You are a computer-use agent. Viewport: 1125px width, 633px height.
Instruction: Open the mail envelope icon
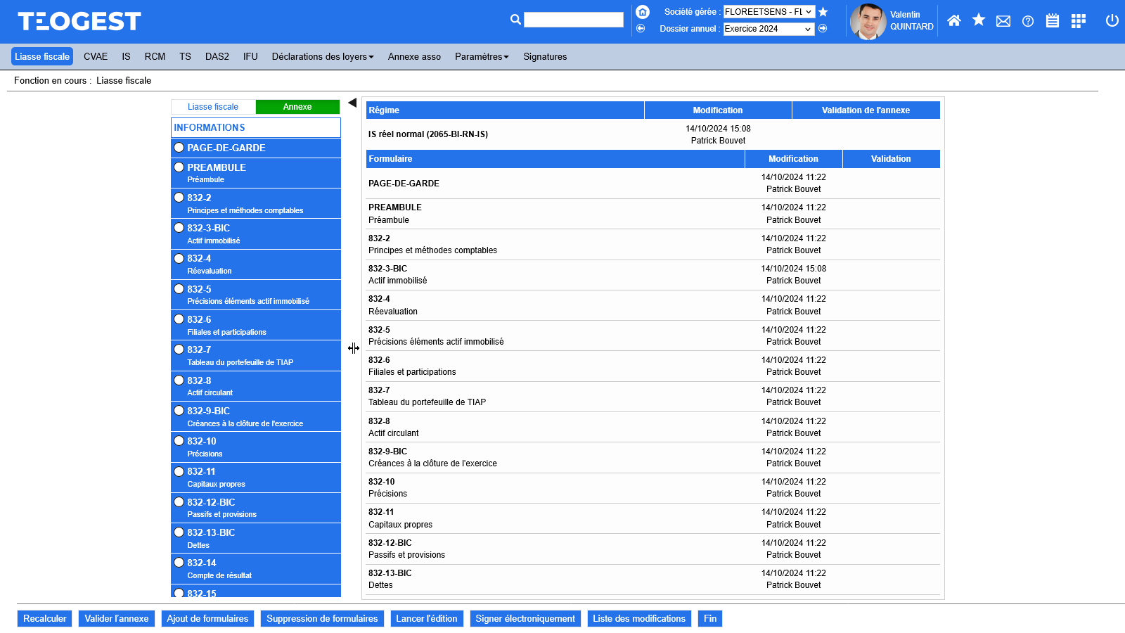[1003, 21]
